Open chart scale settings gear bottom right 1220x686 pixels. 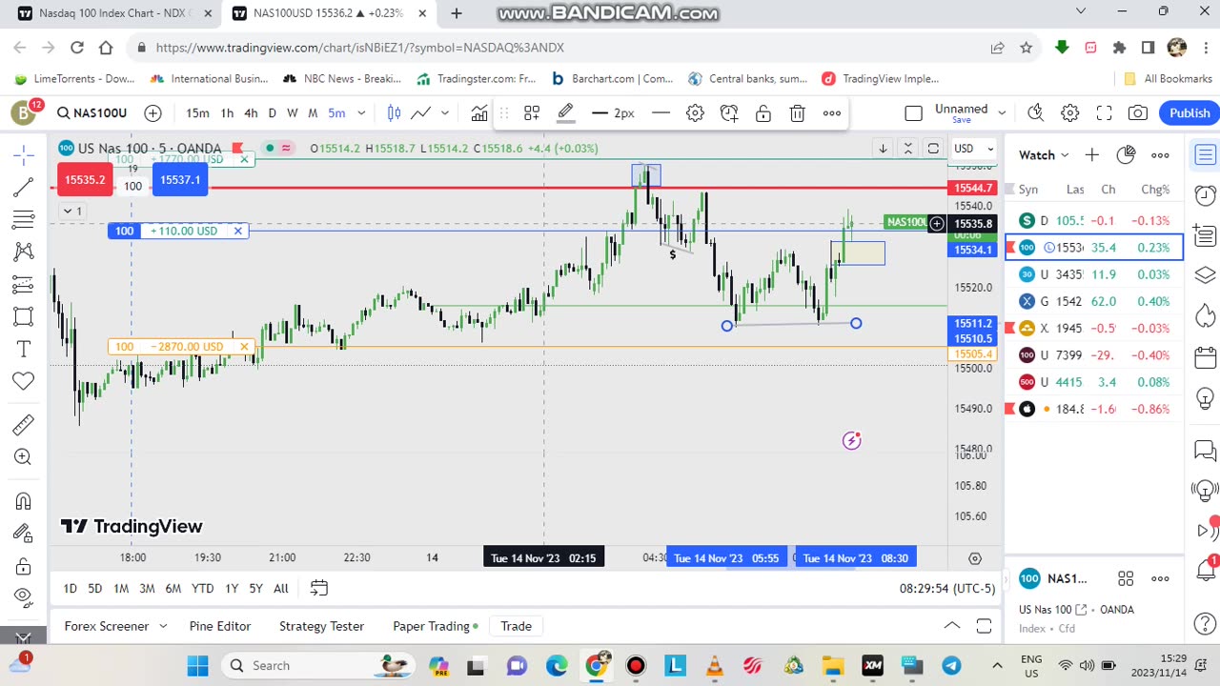(x=975, y=558)
